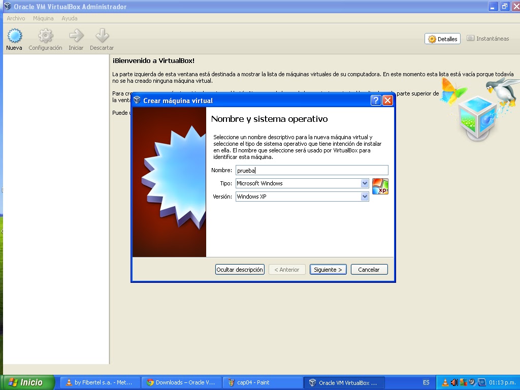Switch to cap04 - Paint taskbar item
This screenshot has height=390, width=520.
pyautogui.click(x=263, y=382)
